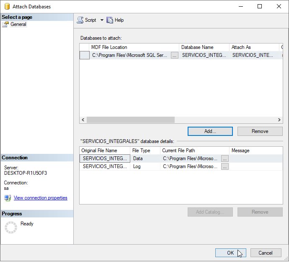Browse for the MDF file location
The height and width of the screenshot is (263, 289).
(x=175, y=55)
